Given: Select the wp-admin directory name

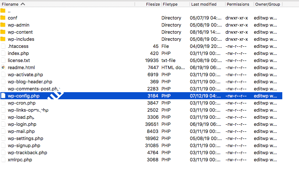Looking at the screenshot, I should [x=18, y=25].
